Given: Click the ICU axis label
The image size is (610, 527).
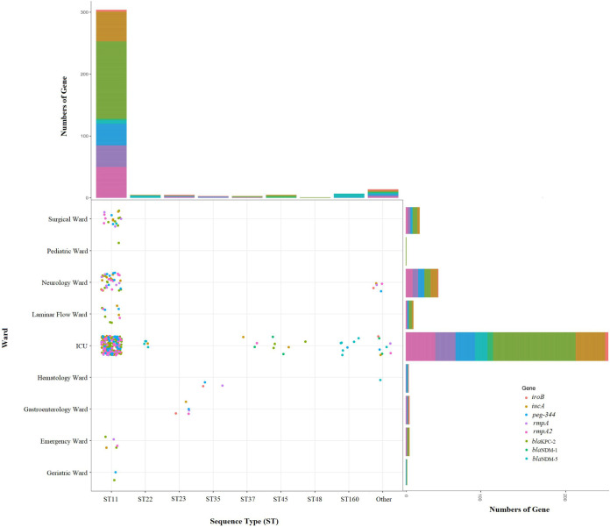Looking at the screenshot, I should (82, 345).
